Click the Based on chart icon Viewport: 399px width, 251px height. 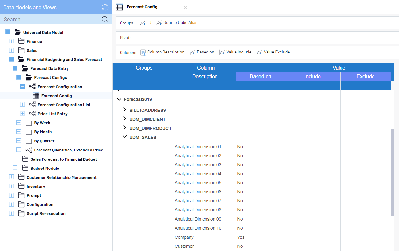193,53
